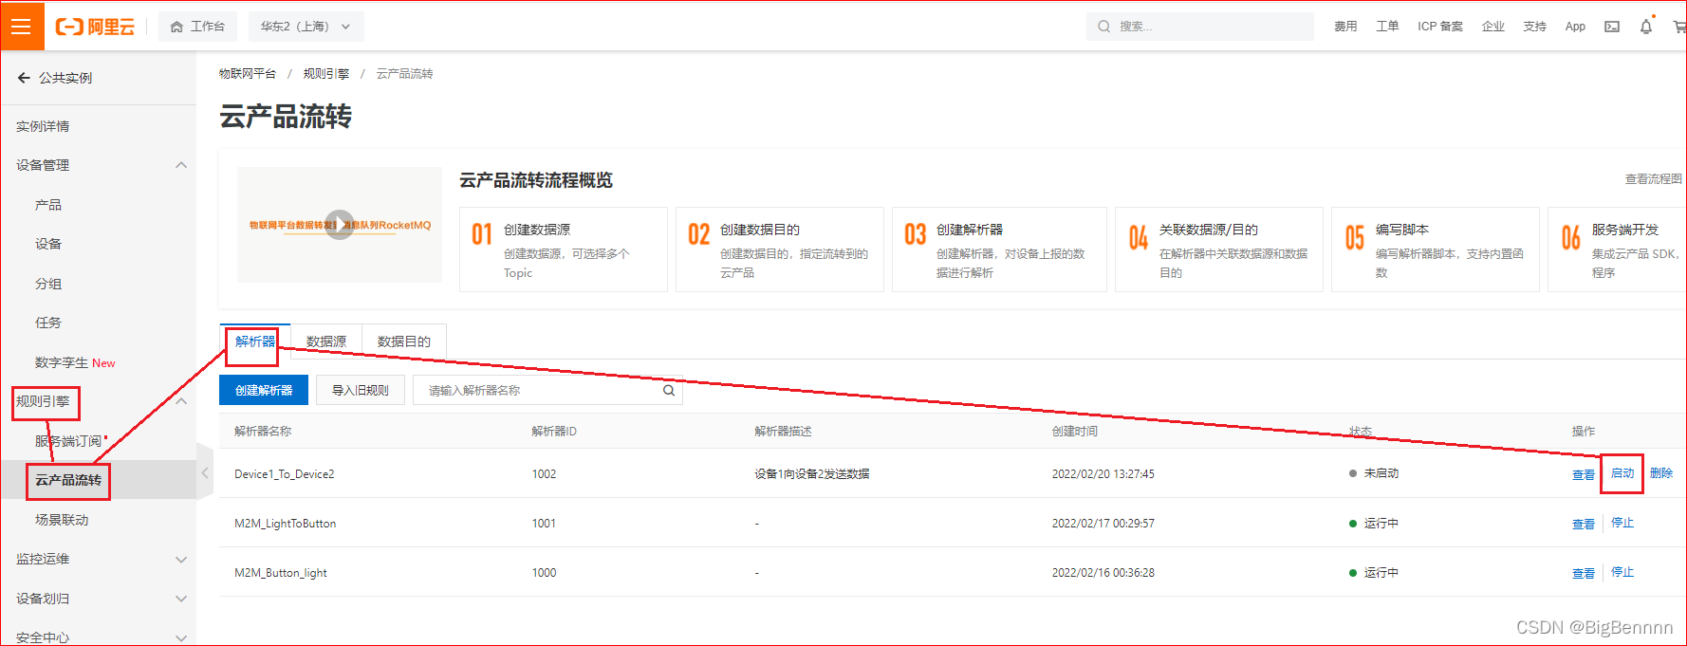Launch Cloud Shell terminal icon
1687x646 pixels.
1612,27
